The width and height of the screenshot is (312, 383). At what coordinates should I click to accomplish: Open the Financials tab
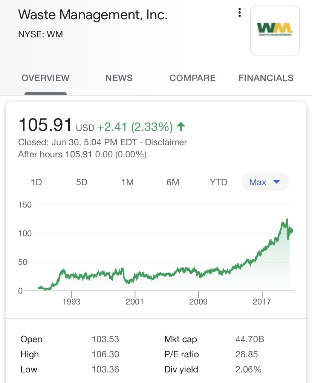[266, 78]
